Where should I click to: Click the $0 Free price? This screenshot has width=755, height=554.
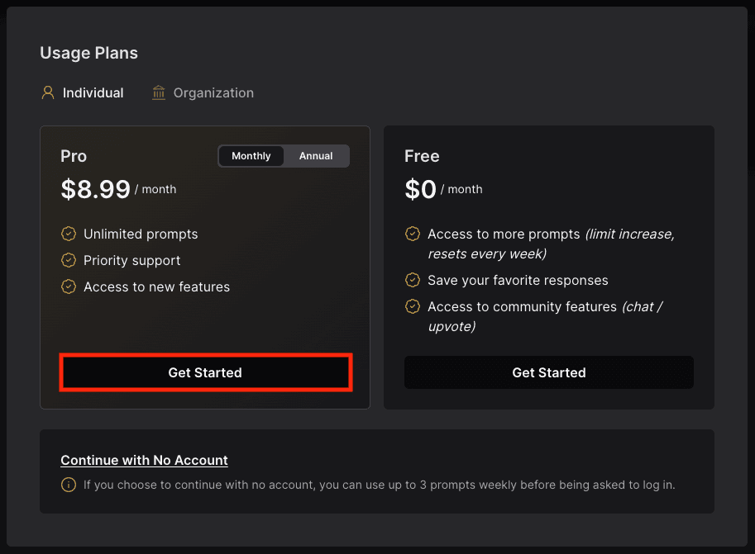420,189
